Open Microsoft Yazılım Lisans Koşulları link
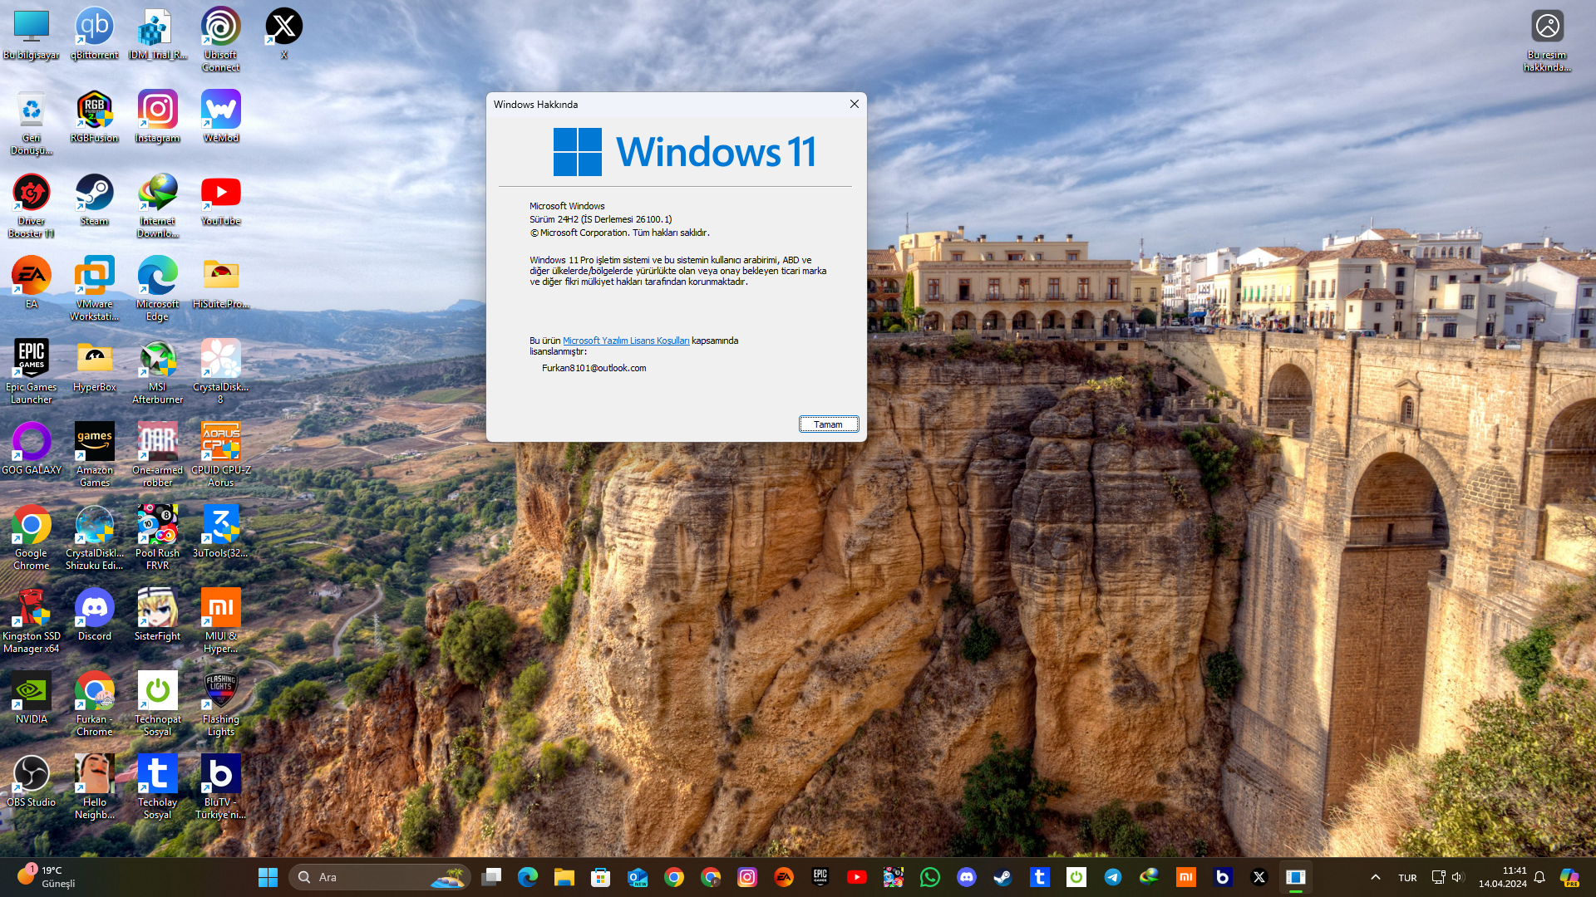1596x897 pixels. 625,341
